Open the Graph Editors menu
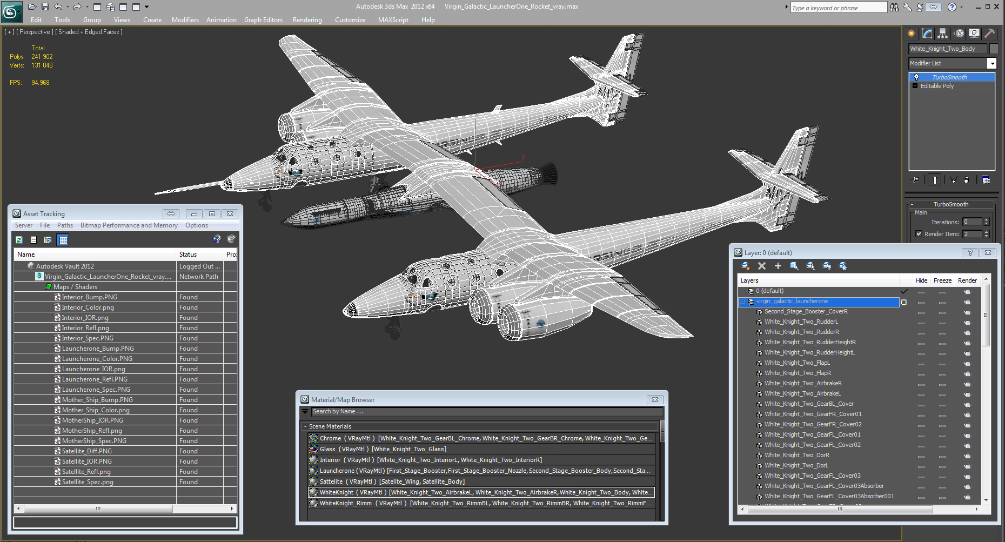The width and height of the screenshot is (1005, 542). click(x=263, y=20)
